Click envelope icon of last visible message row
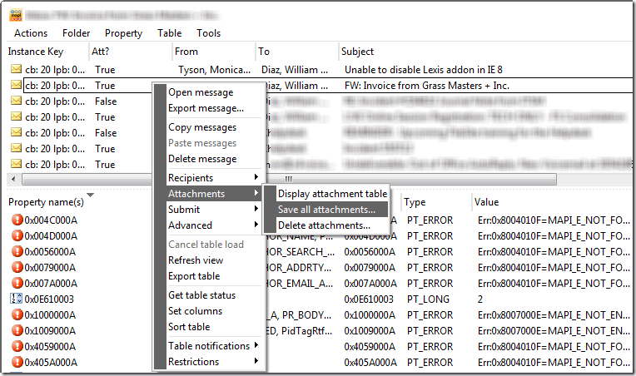The image size is (636, 376). [16, 165]
